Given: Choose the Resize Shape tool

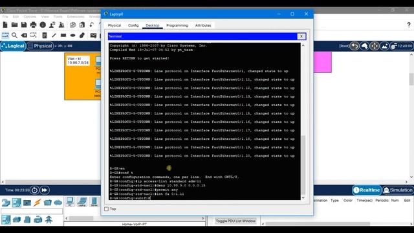Looking at the screenshot, I should (33, 35).
